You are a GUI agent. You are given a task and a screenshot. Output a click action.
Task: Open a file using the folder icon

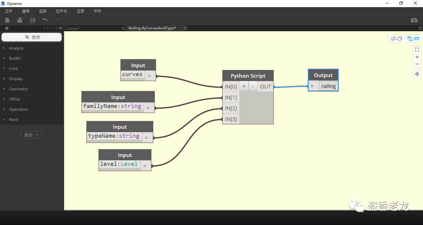[x=20, y=20]
